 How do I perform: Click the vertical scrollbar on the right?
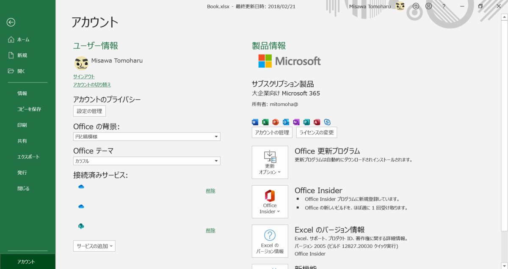[x=504, y=125]
